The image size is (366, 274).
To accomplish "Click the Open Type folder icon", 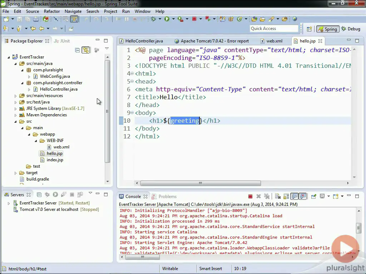I will point(254,19).
